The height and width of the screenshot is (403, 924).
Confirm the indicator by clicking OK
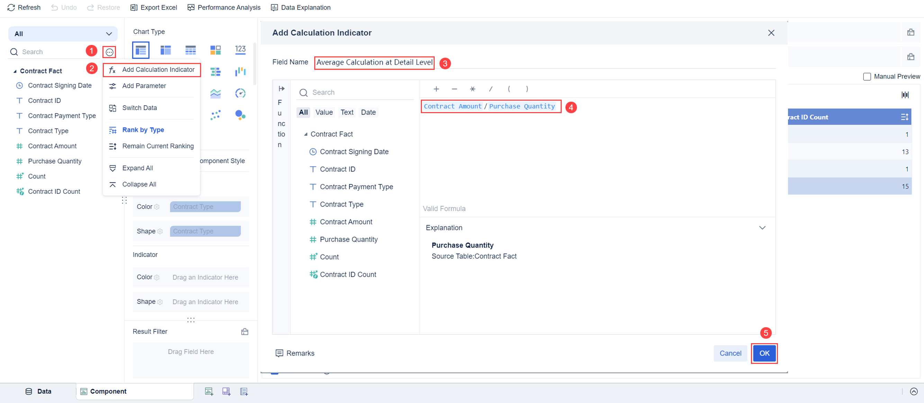click(764, 353)
